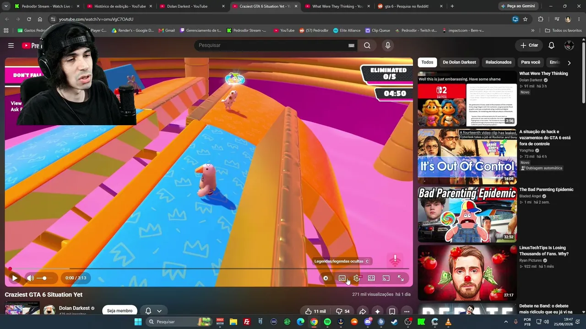Open the three-dot more actions menu

407,311
